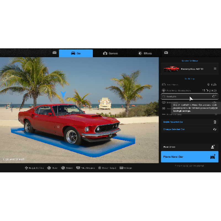The image size is (221, 221).
Task: Click the Delete Selected Car trash icon
Action: [215, 122]
